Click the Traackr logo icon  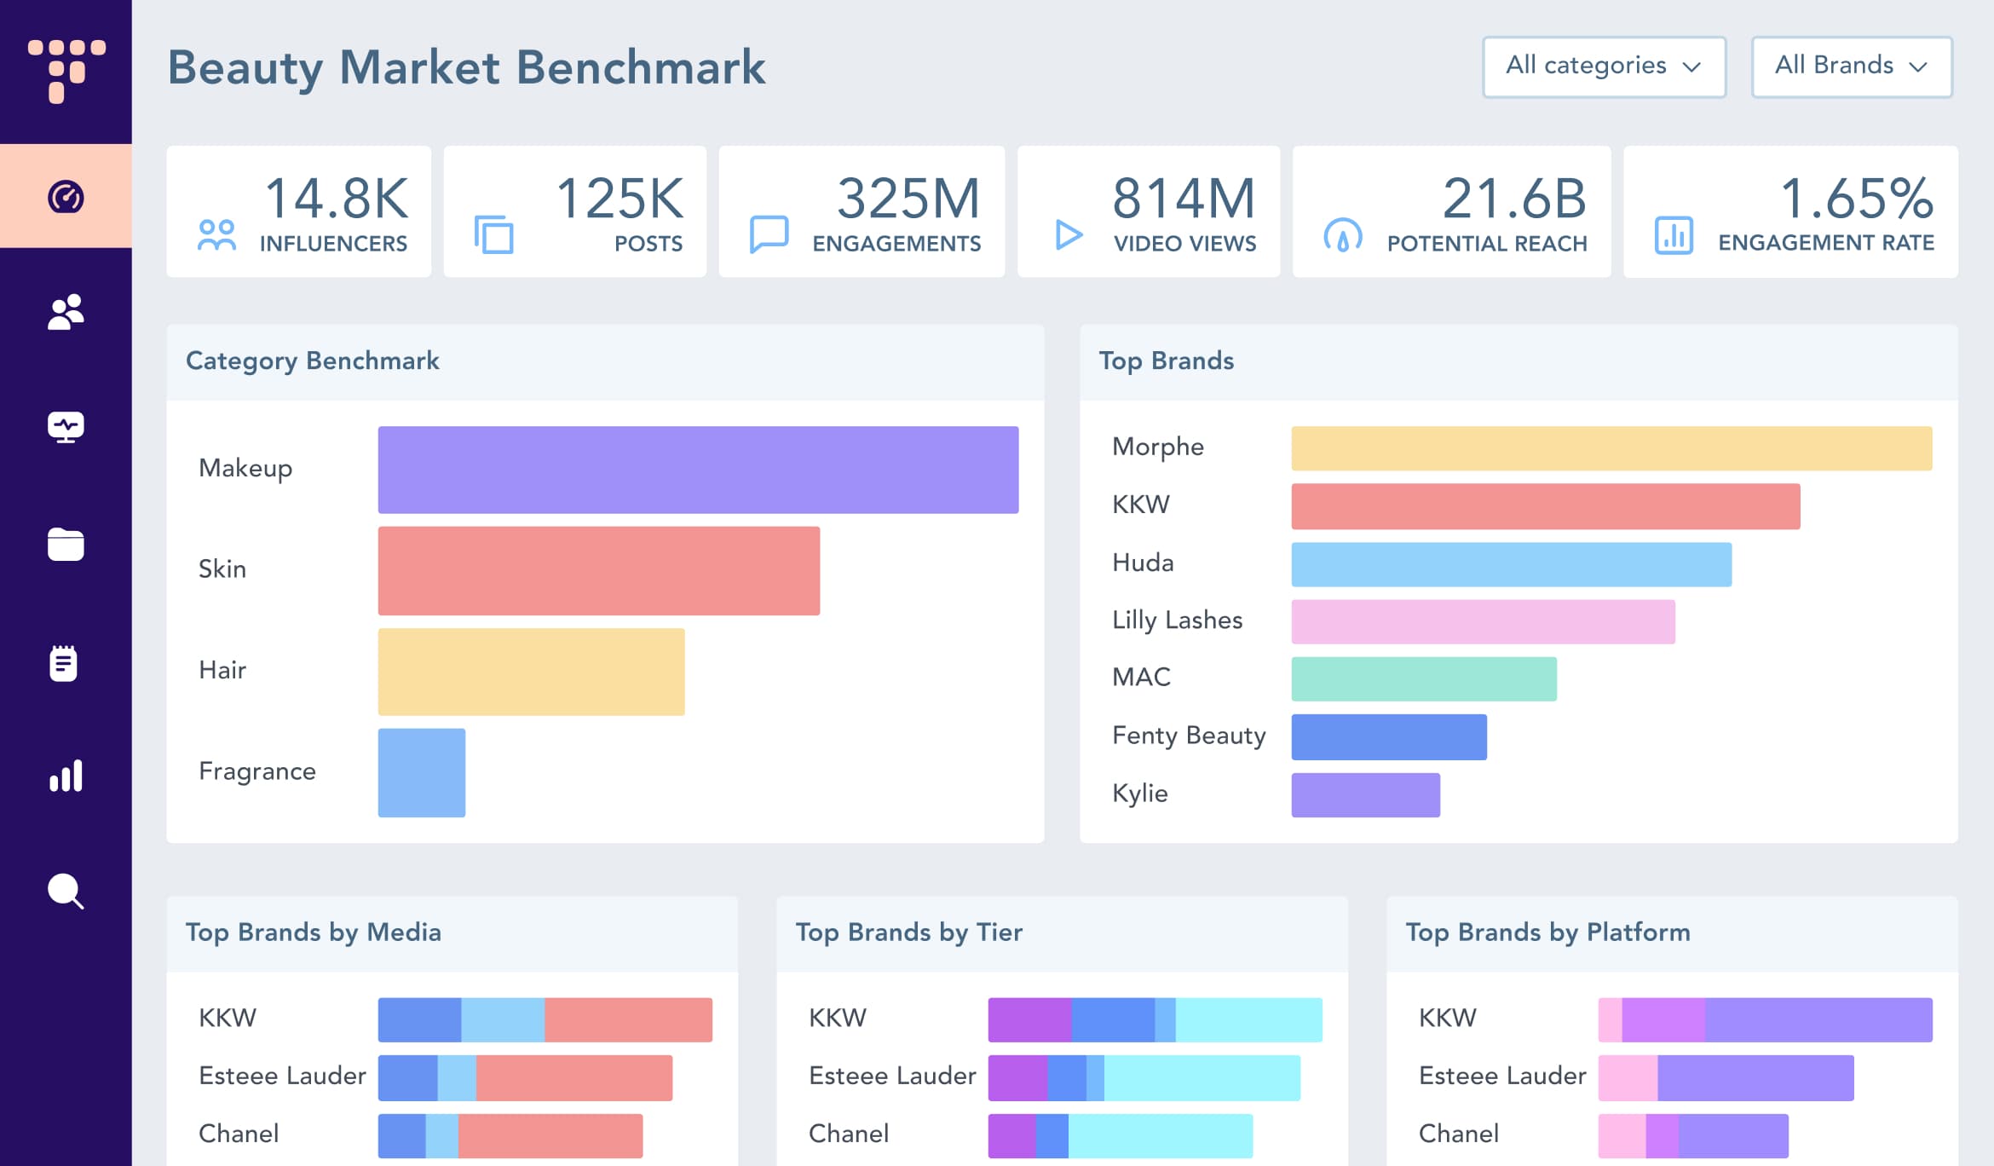(x=66, y=72)
